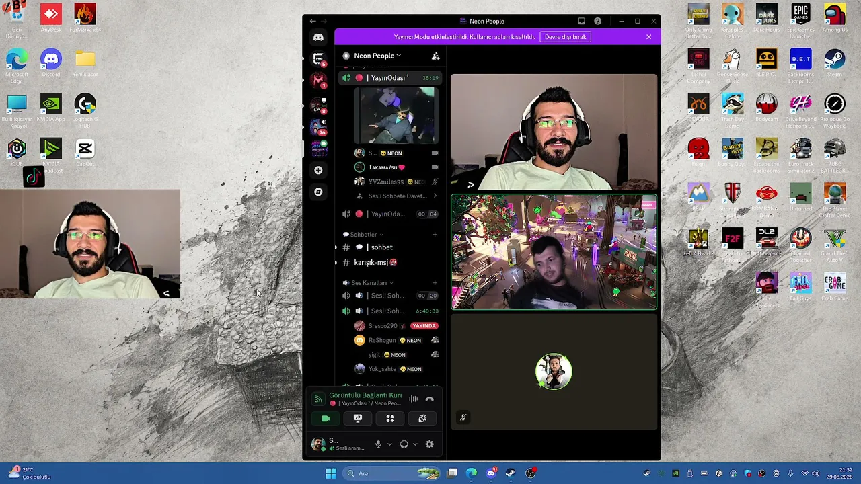Image resolution: width=861 pixels, height=484 pixels.
Task: Open Among Us desktop shortcut
Action: [834, 18]
